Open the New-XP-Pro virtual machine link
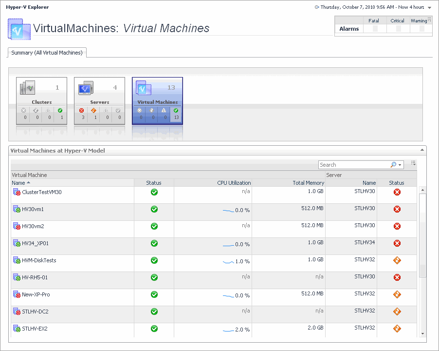Viewport: 439px width, 351px height. [x=36, y=294]
